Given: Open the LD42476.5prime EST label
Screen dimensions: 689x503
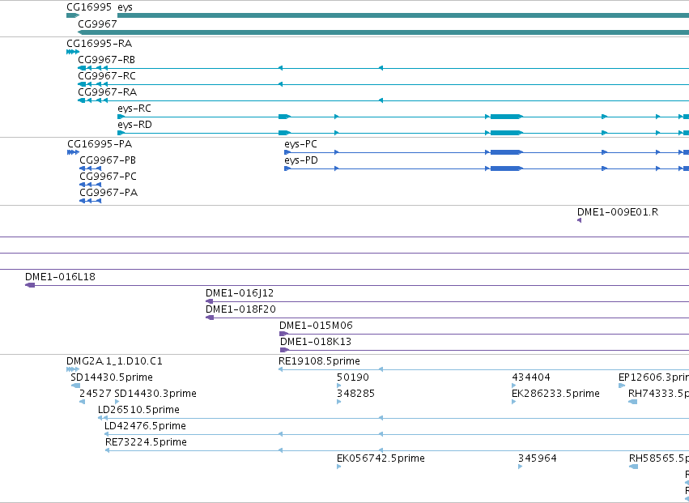Looking at the screenshot, I should [145, 426].
